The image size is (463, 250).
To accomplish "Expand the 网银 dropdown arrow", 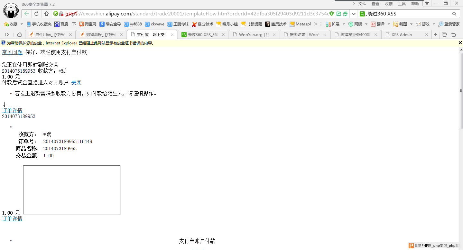I will click(366, 24).
